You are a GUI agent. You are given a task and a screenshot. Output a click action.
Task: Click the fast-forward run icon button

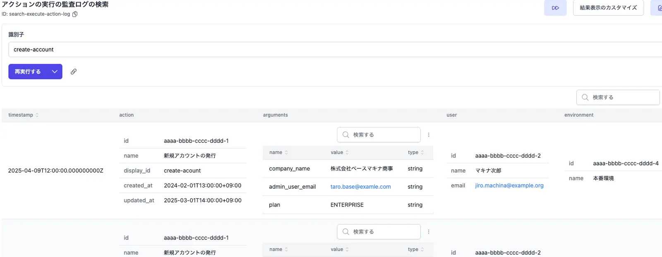[x=555, y=8]
